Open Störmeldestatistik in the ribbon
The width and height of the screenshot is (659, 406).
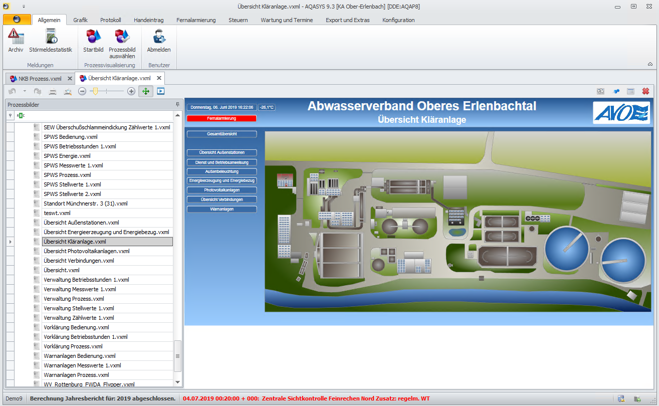click(x=51, y=41)
